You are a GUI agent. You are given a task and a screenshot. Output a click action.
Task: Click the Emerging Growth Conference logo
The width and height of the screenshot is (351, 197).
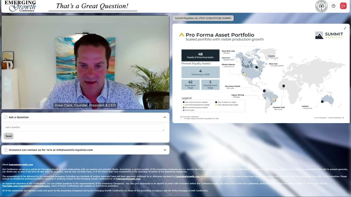click(20, 6)
